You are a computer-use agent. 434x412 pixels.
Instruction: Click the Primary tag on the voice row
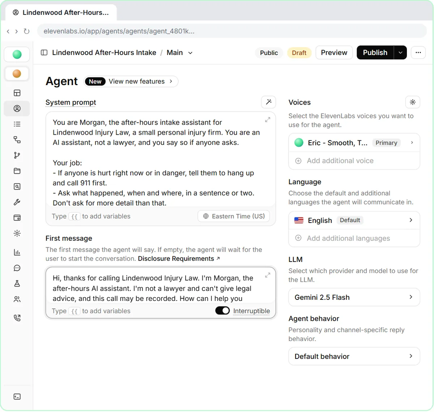pyautogui.click(x=386, y=143)
